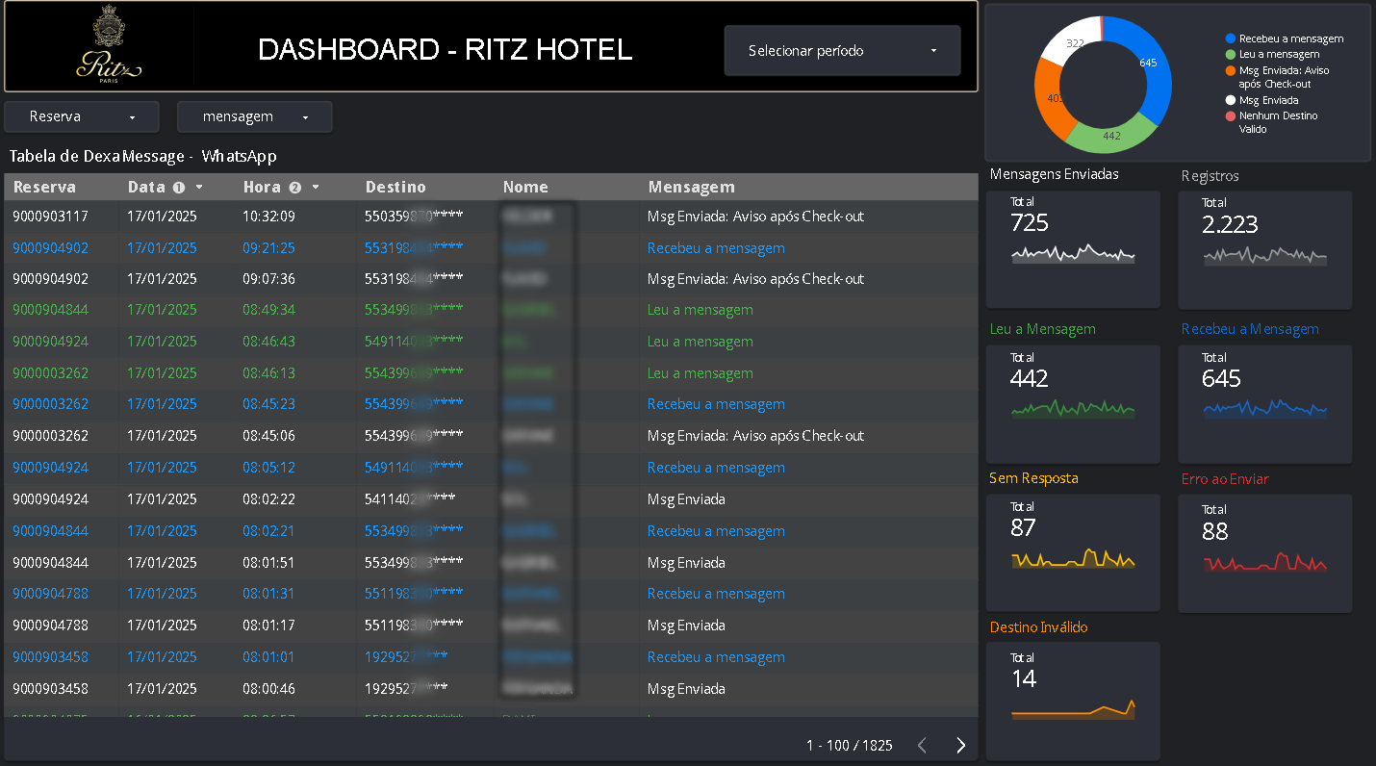Click the Ritz Paris logo
The height and width of the screenshot is (766, 1376).
coord(109,44)
